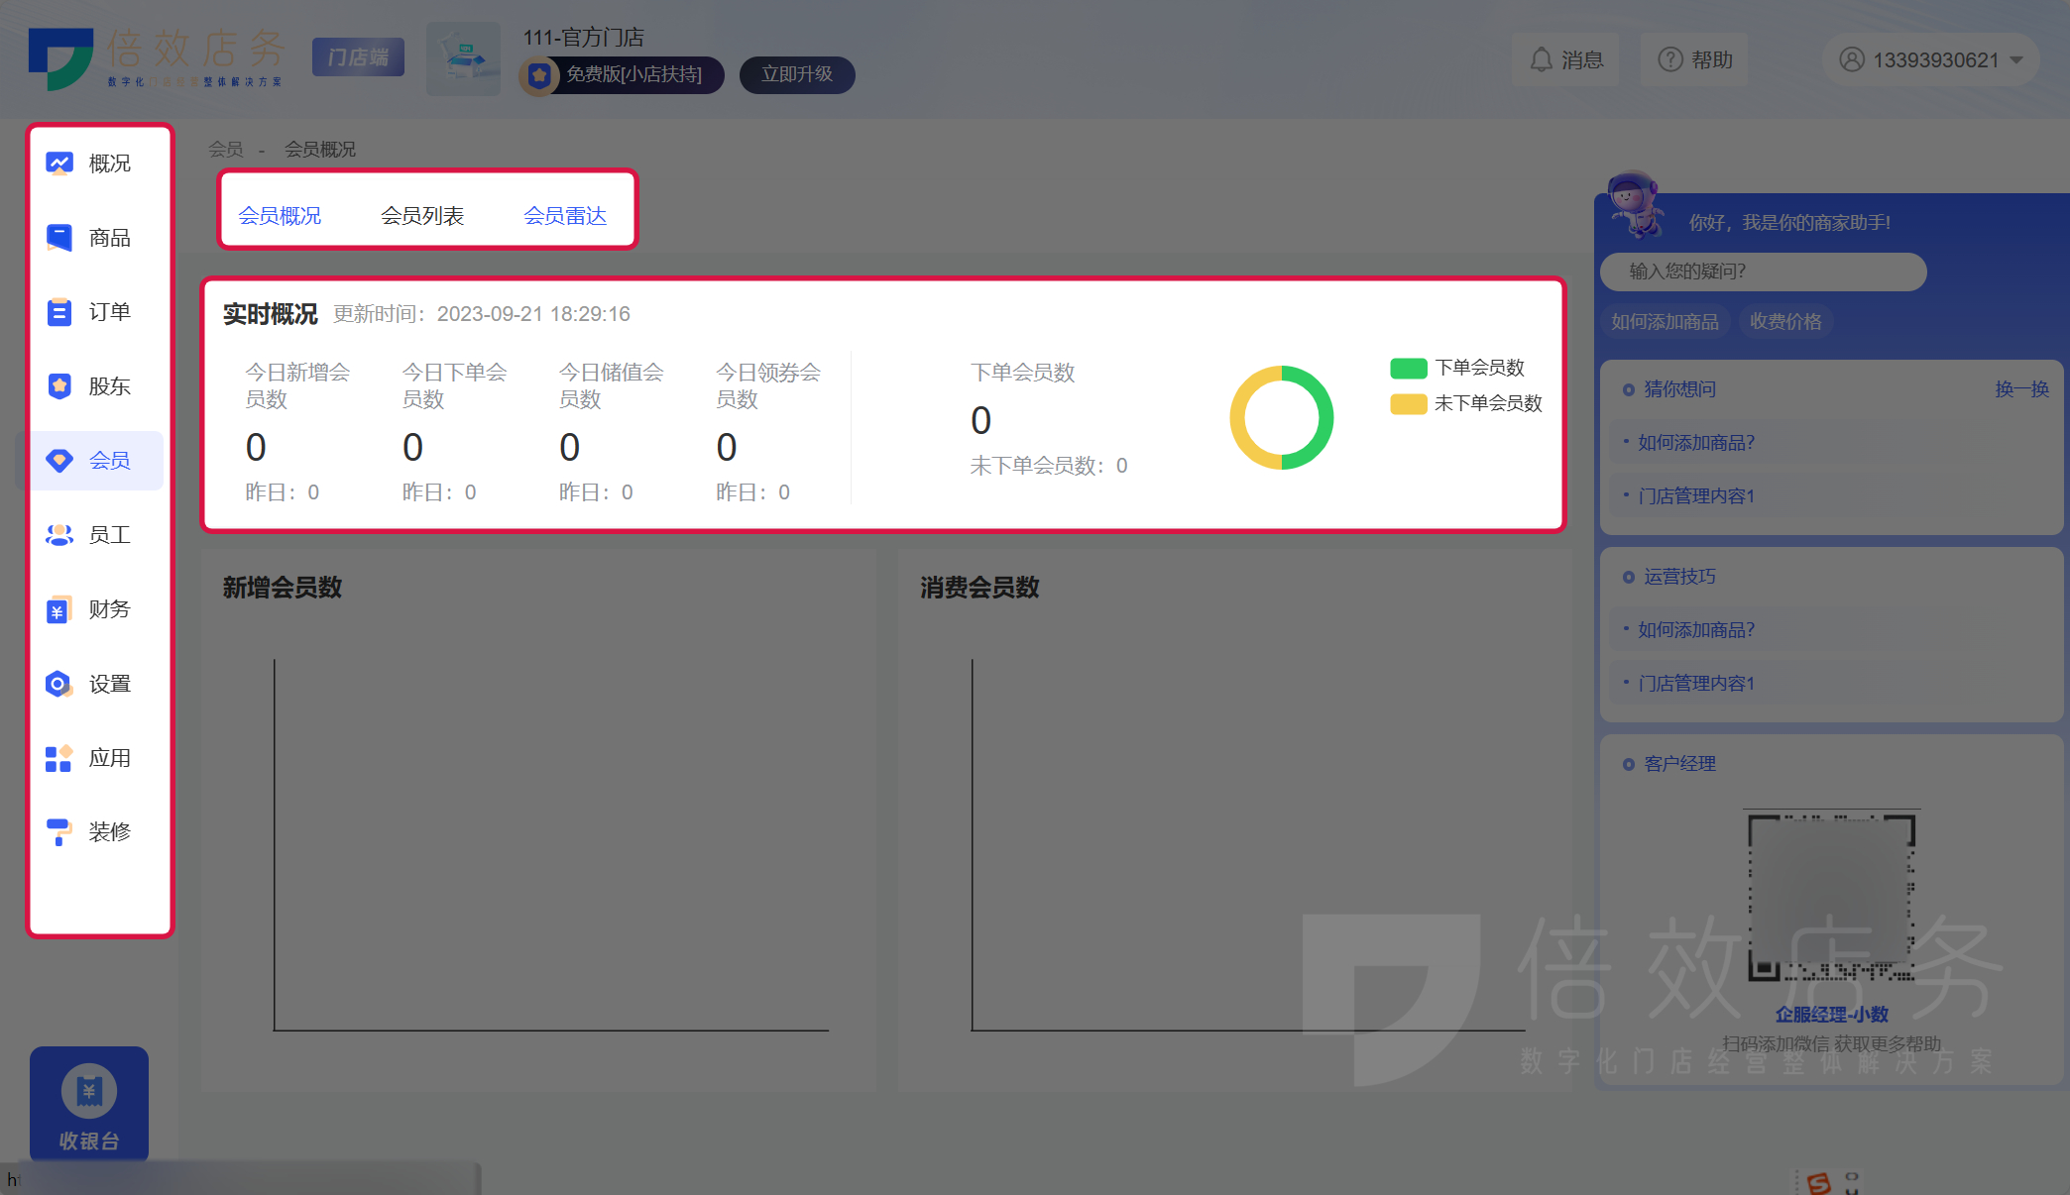
Task: Open the 消息 (Messages) notification panel
Action: pyautogui.click(x=1565, y=56)
